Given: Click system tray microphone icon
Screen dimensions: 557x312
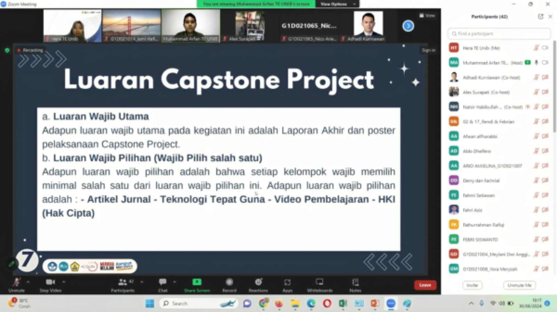Looking at the screenshot, I should click(481, 303).
